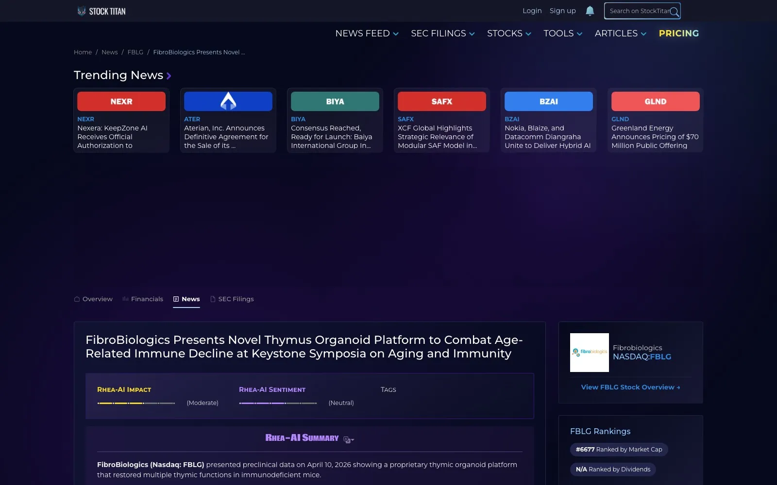Screen dimensions: 777x485
Task: Go to News breadcrumb
Action: (110, 52)
